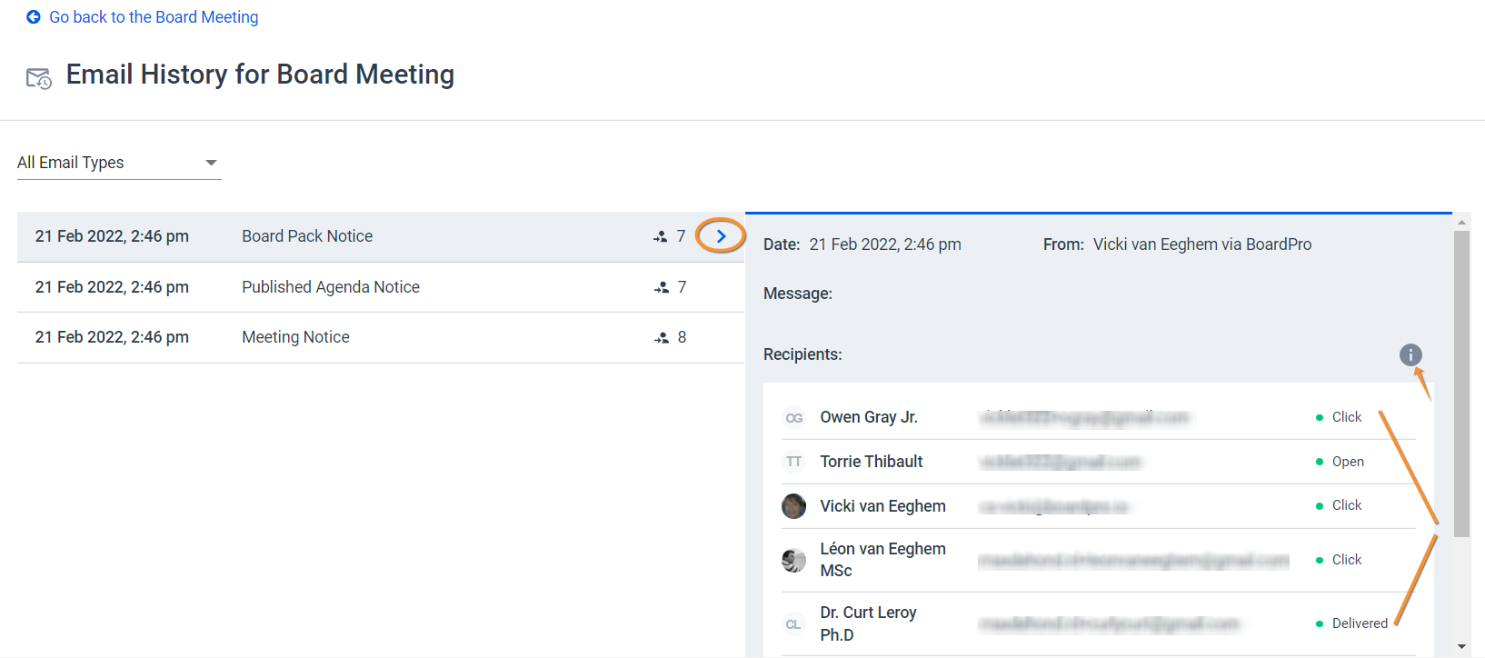Image resolution: width=1485 pixels, height=658 pixels.
Task: Click Owen Gray Jr. initials avatar
Action: 793,418
